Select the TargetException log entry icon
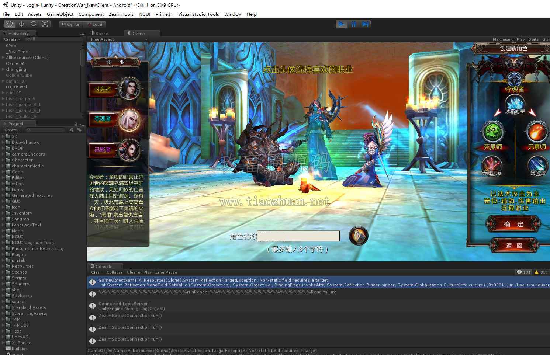 pos(92,282)
